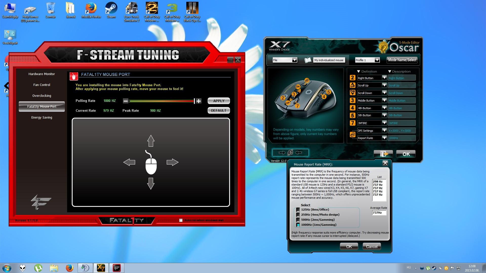Click the right arrow in mouse test area
486x273 pixels.
[173, 162]
